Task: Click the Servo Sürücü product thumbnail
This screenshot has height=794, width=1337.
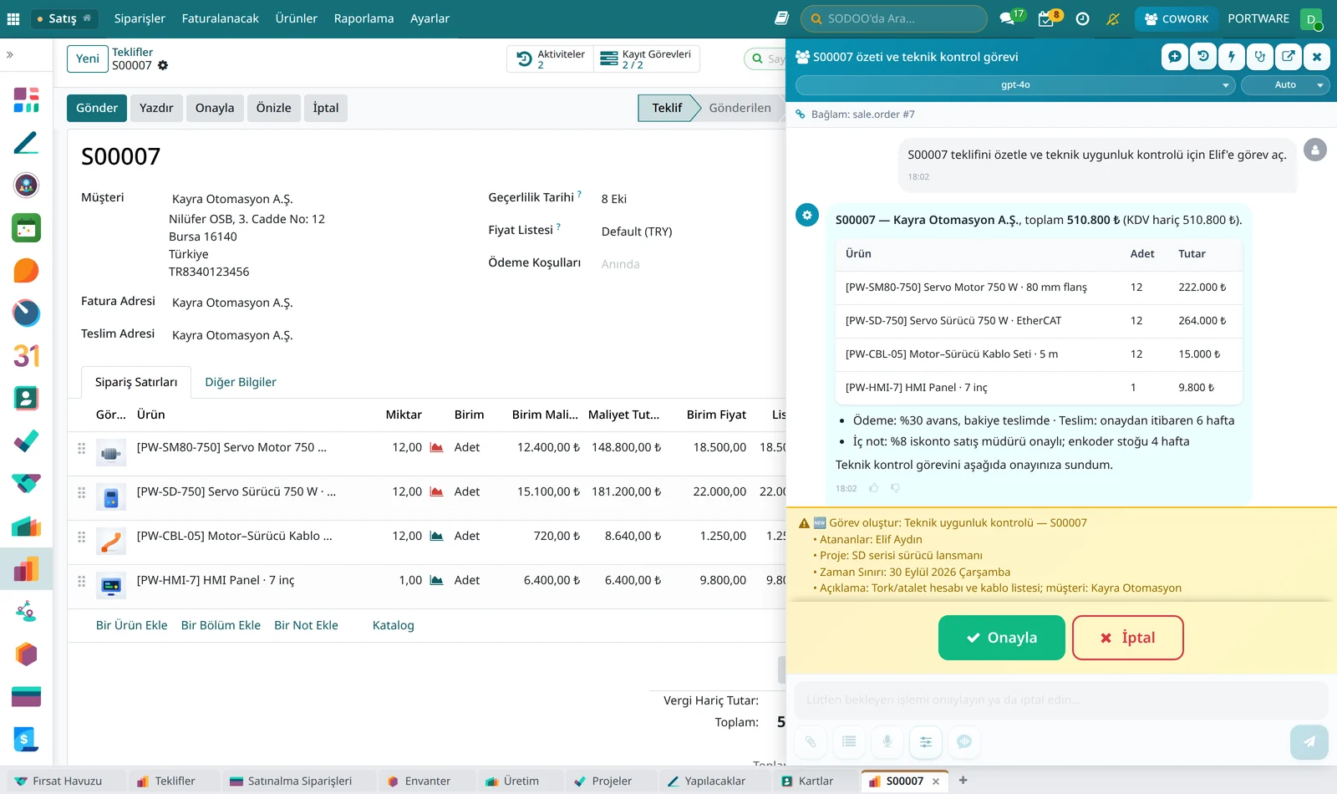Action: pos(111,497)
